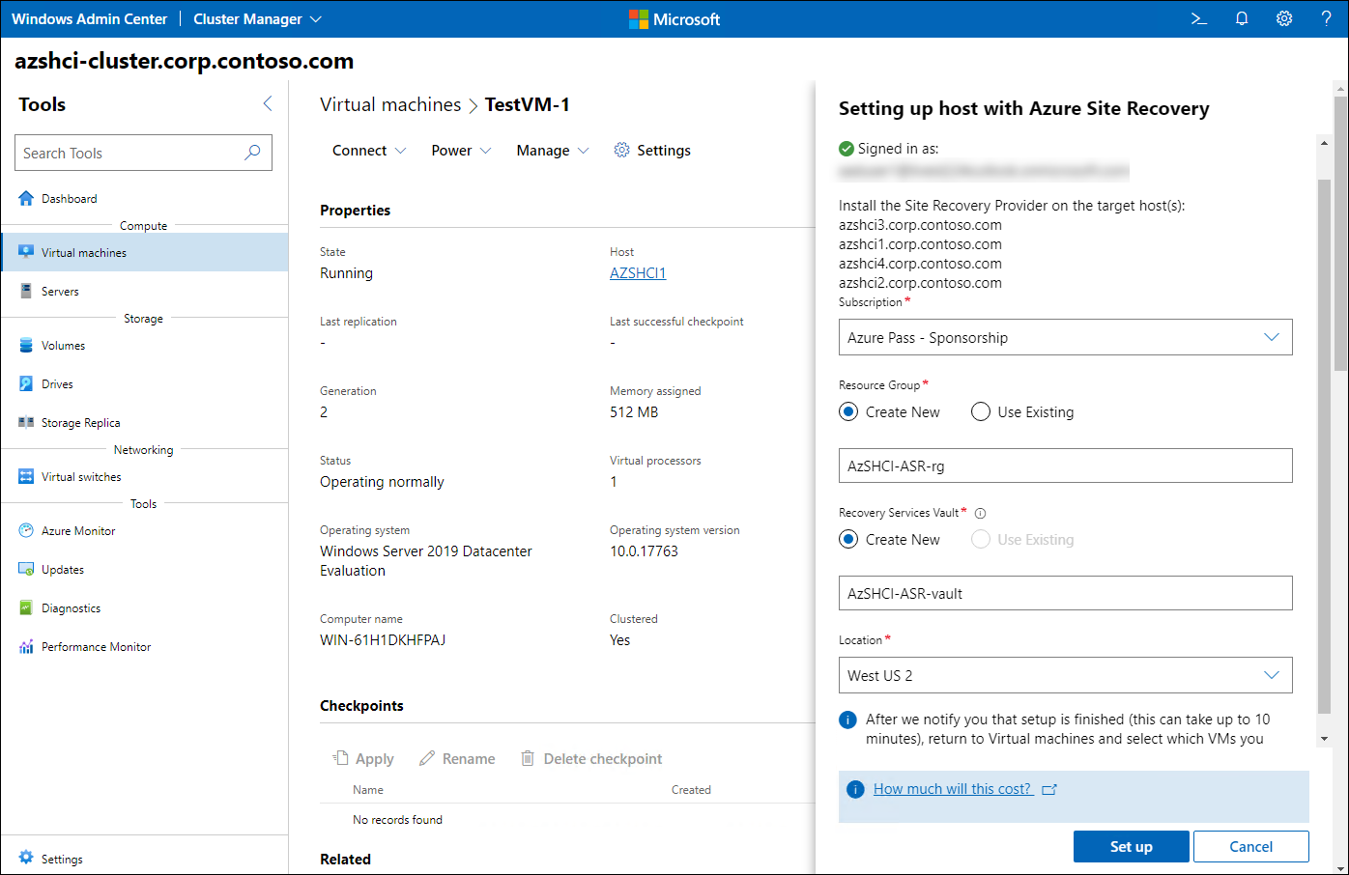
Task: Open the Manage menu
Action: (552, 150)
